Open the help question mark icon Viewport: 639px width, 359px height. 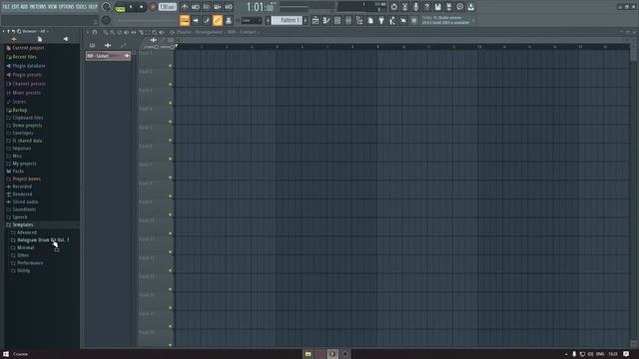[x=426, y=7]
